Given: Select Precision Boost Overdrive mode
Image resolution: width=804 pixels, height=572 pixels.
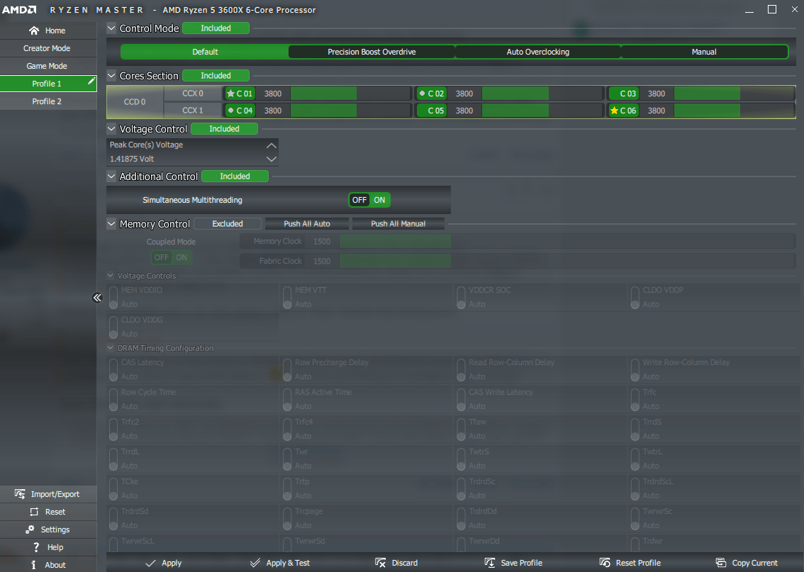Looking at the screenshot, I should (372, 52).
